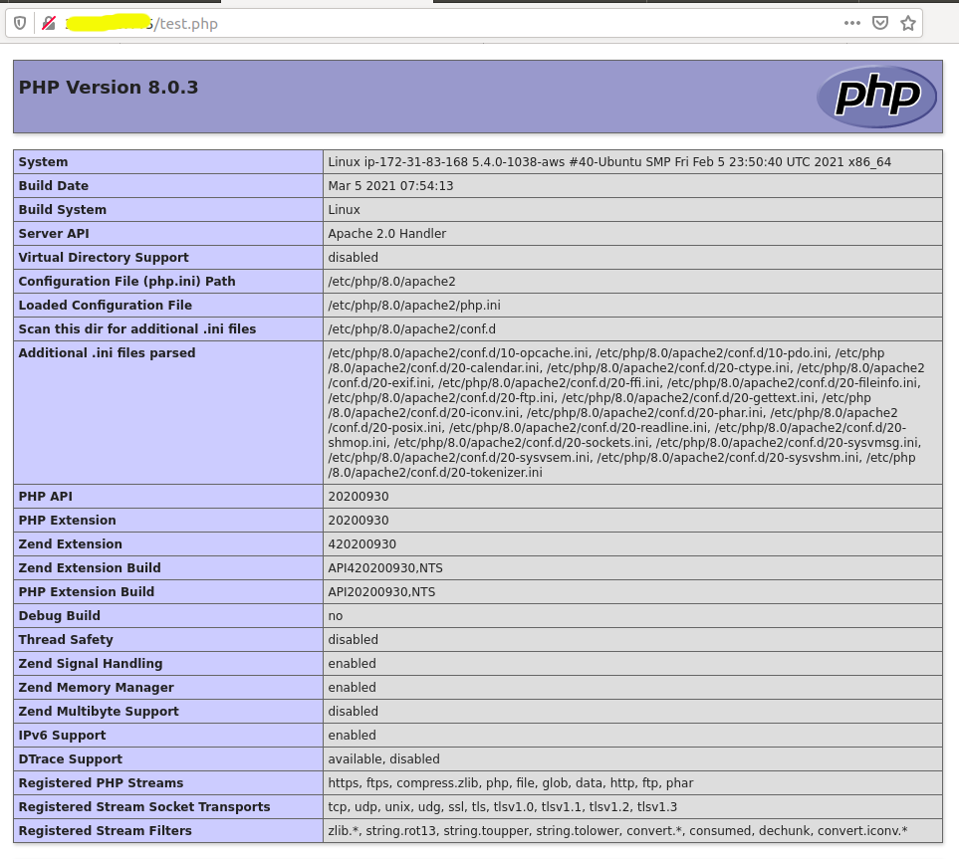Select Configuration File (php.ini) Path label

click(x=126, y=282)
